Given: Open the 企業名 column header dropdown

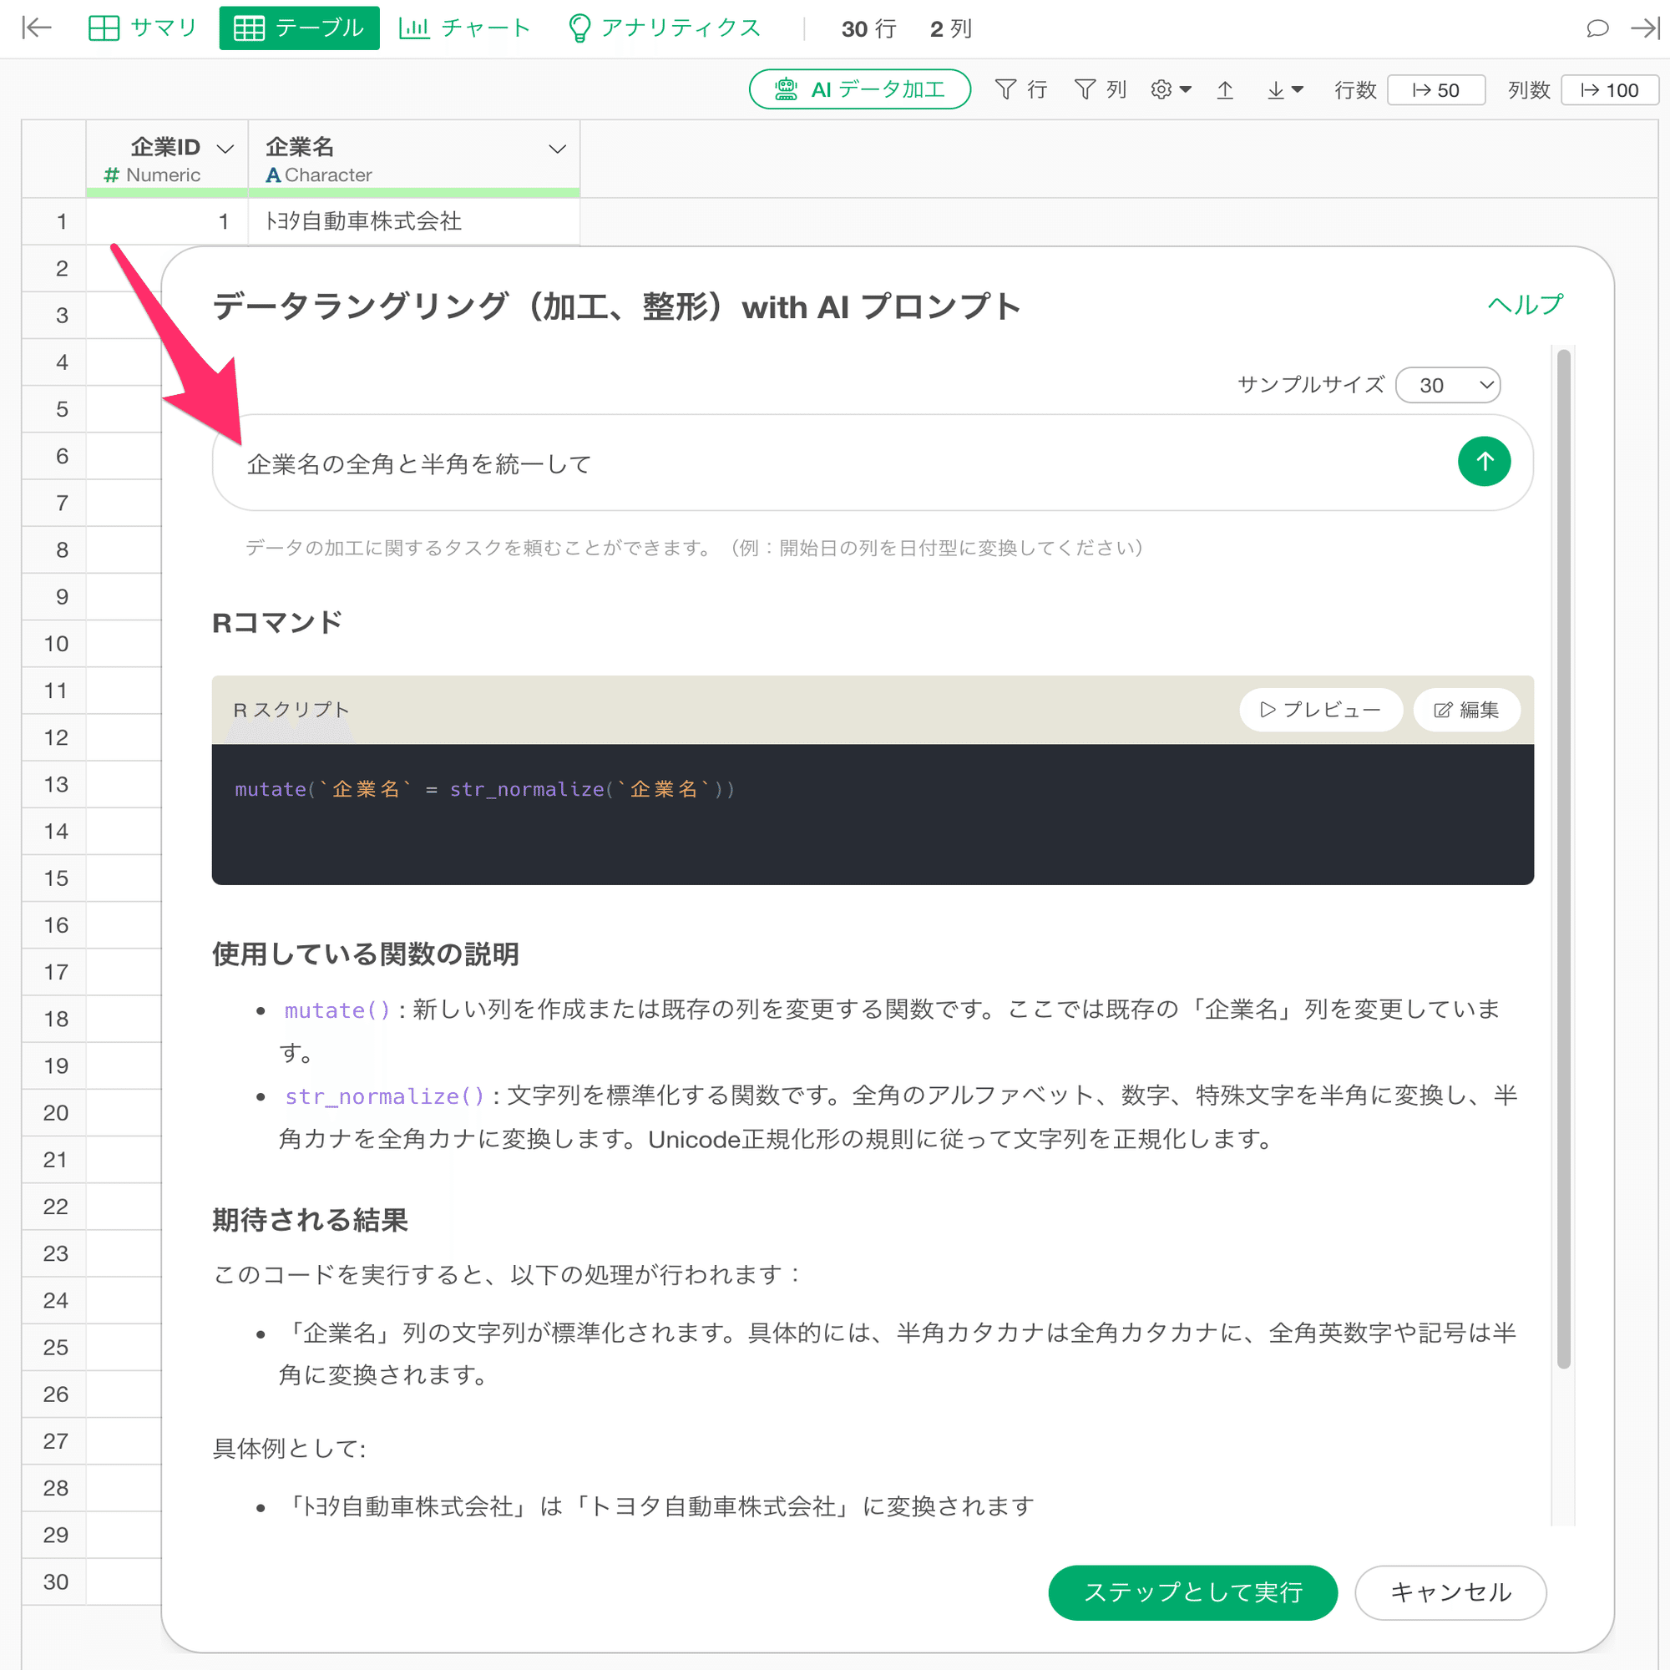Looking at the screenshot, I should [x=557, y=149].
